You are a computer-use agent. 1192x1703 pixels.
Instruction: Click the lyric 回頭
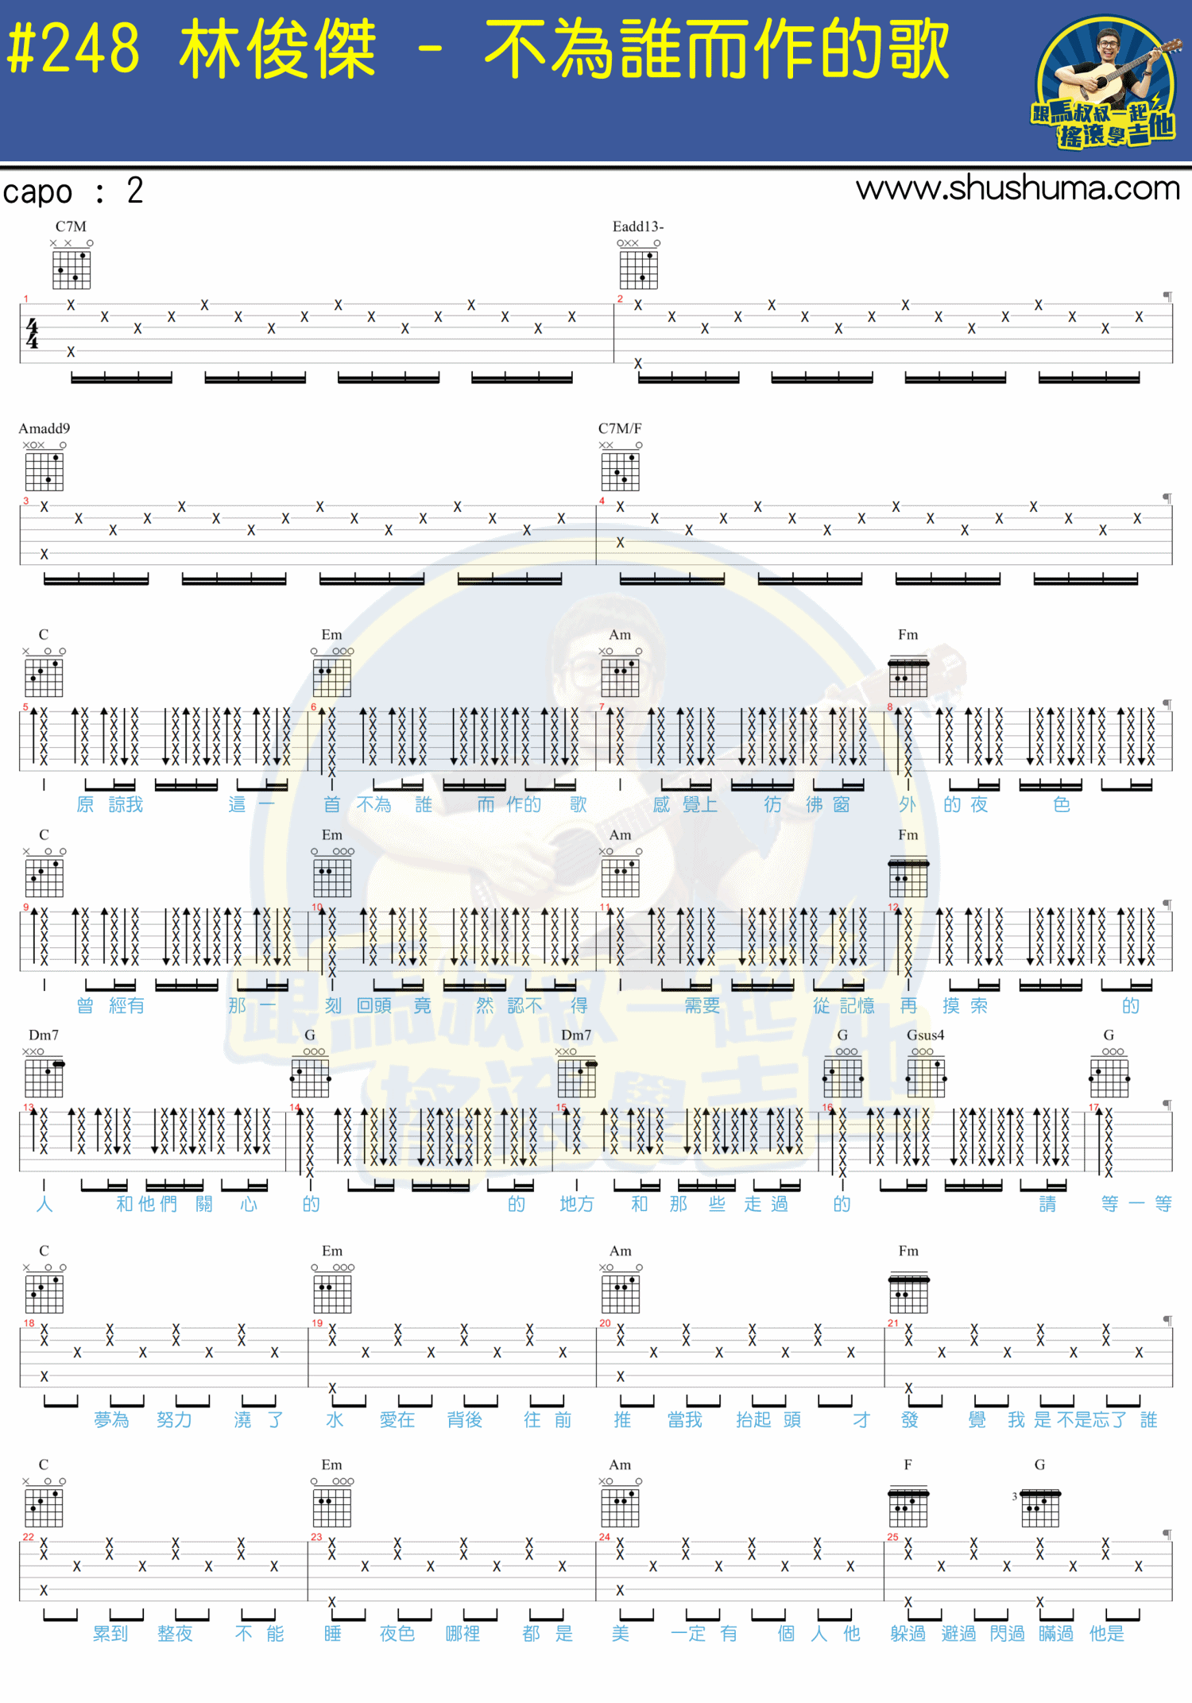pyautogui.click(x=373, y=1005)
